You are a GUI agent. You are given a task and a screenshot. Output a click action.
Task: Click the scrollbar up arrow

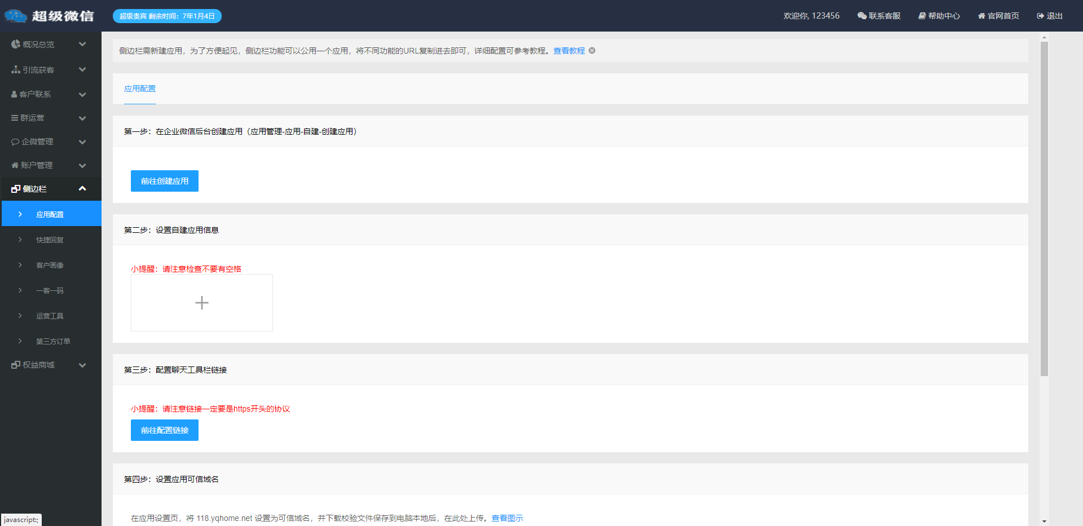click(1044, 37)
